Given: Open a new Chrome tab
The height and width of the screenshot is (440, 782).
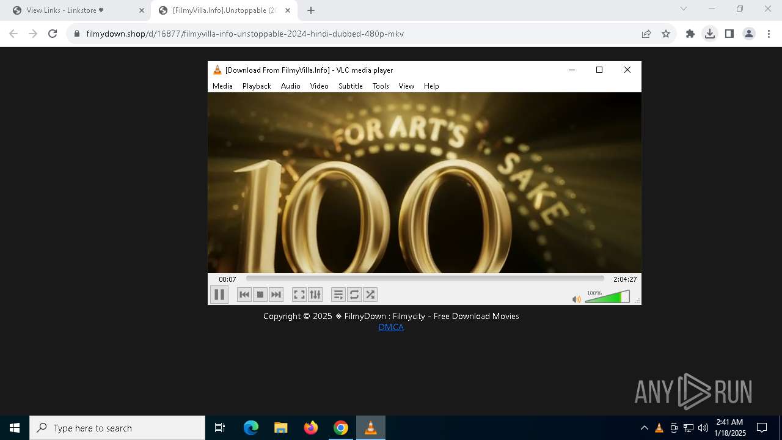Looking at the screenshot, I should pos(311,10).
